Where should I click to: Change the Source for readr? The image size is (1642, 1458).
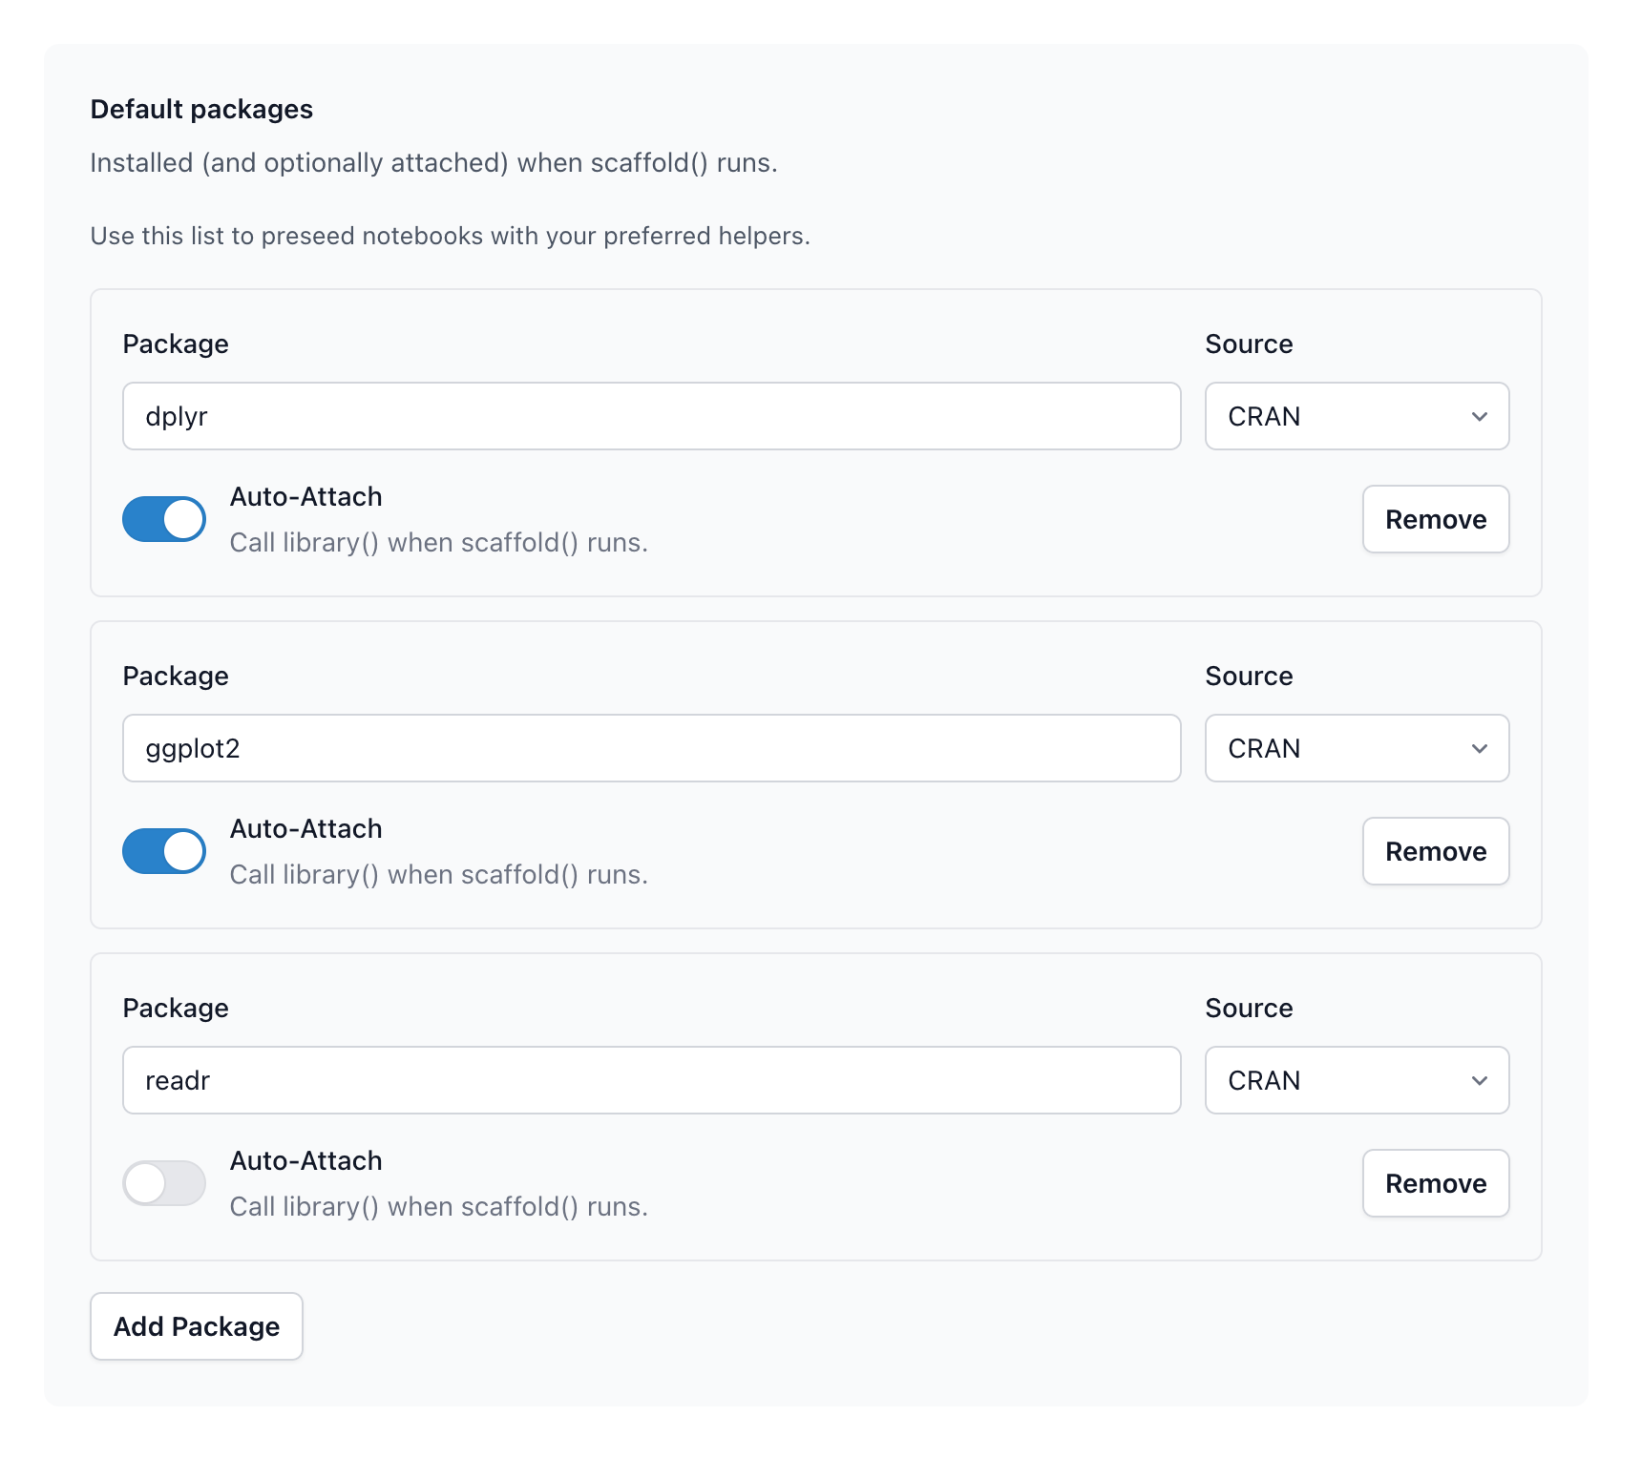pos(1357,1080)
